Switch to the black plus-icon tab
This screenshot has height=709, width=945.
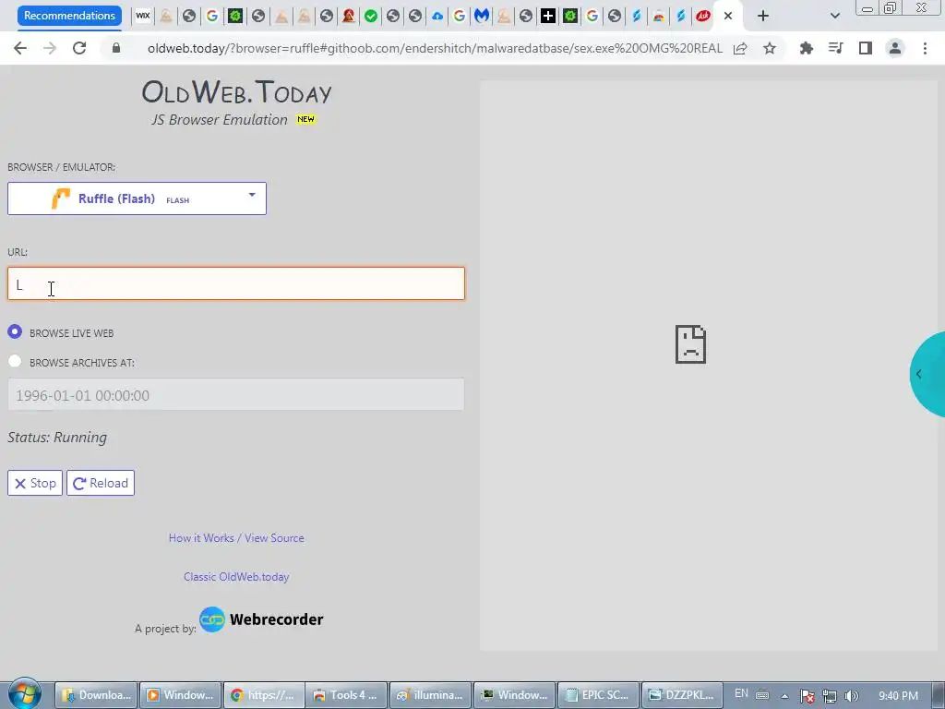pos(548,16)
